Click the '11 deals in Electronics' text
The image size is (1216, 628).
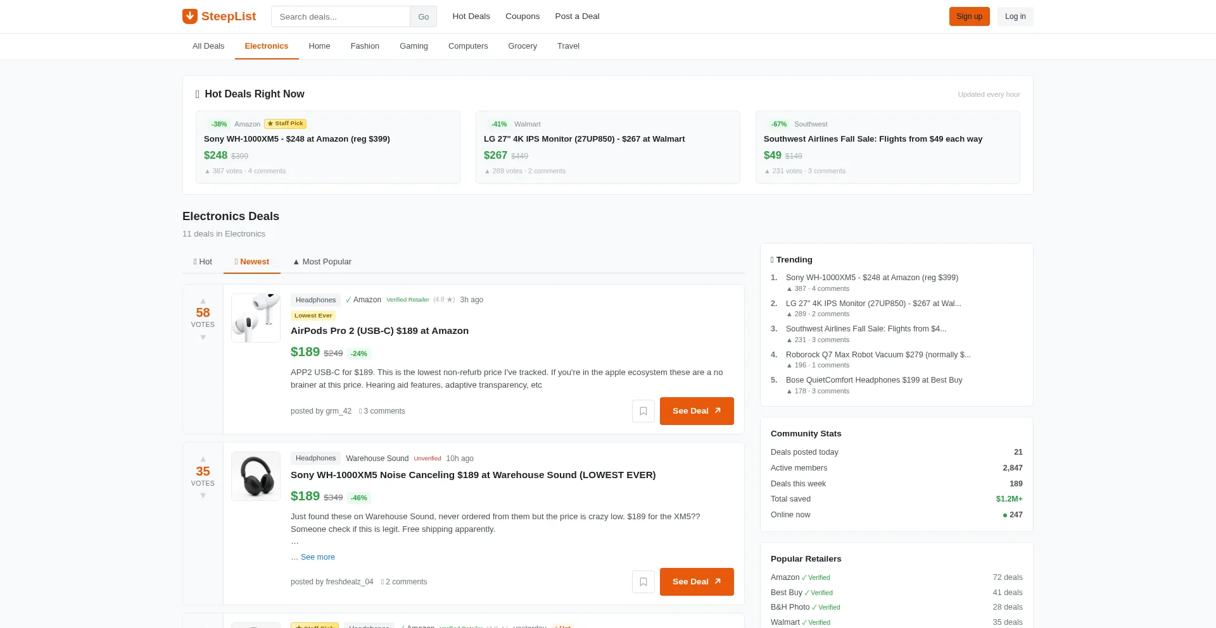[x=224, y=234]
